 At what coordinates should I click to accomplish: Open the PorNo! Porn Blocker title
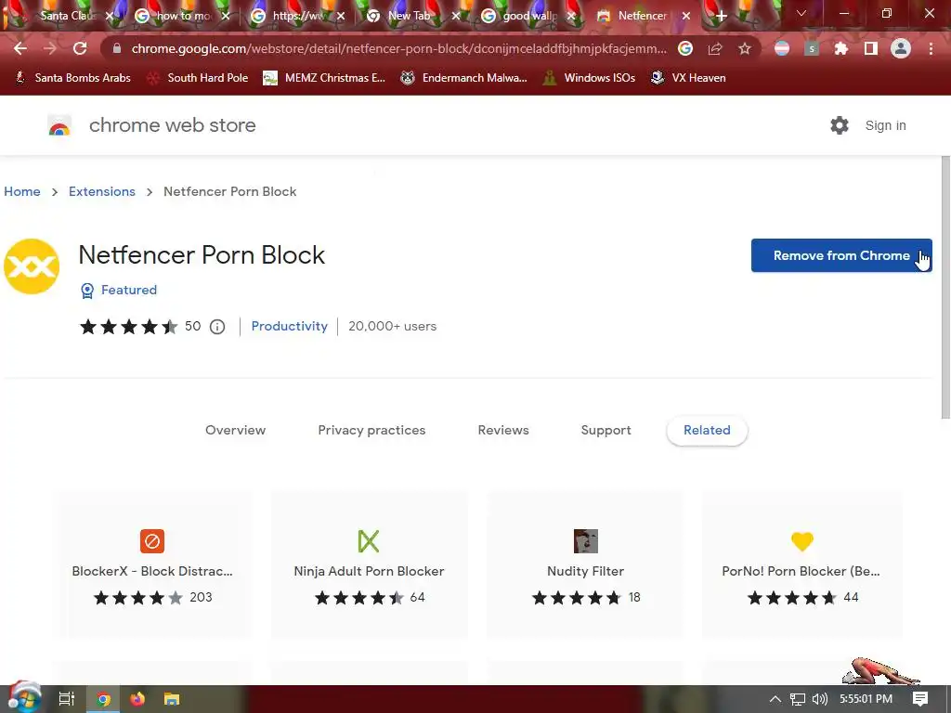click(x=801, y=571)
